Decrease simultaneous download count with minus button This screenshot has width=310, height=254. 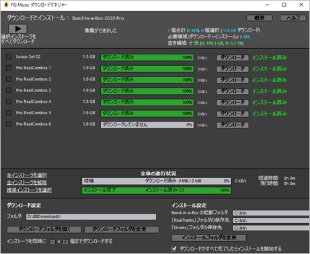[x=52, y=242]
